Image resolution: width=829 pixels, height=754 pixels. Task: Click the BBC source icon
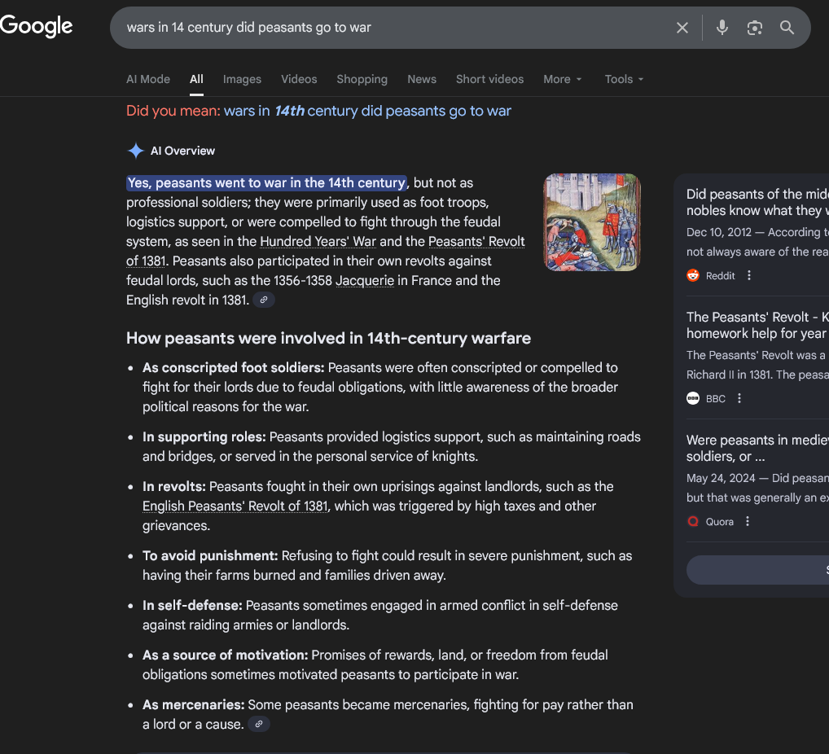(692, 399)
